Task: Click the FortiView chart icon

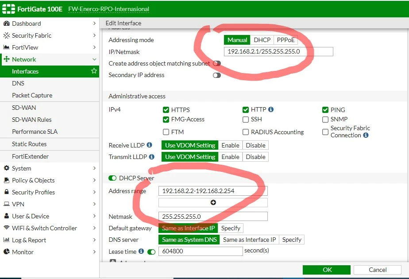Action: click(6, 47)
